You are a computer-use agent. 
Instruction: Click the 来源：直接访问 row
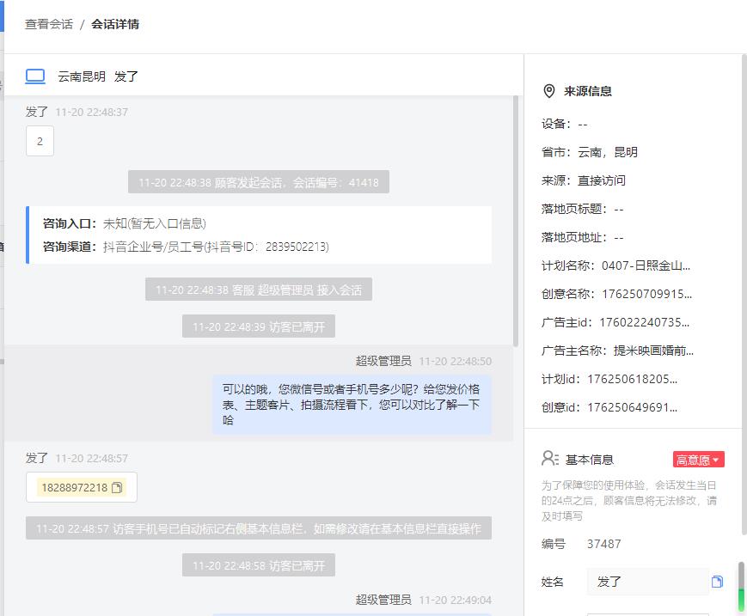coord(583,180)
